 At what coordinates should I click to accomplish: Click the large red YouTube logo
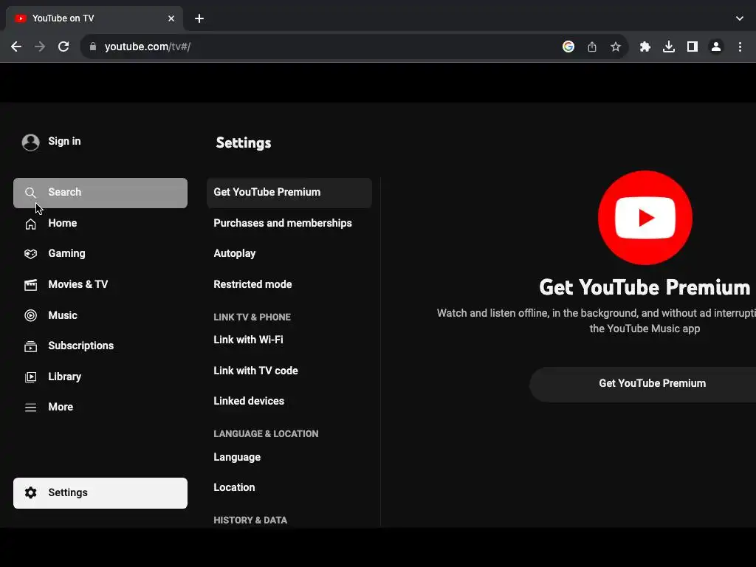point(645,218)
